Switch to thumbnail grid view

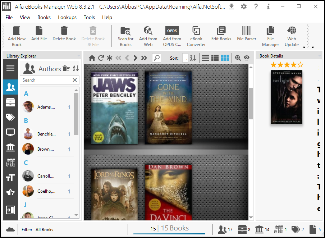tap(225, 58)
